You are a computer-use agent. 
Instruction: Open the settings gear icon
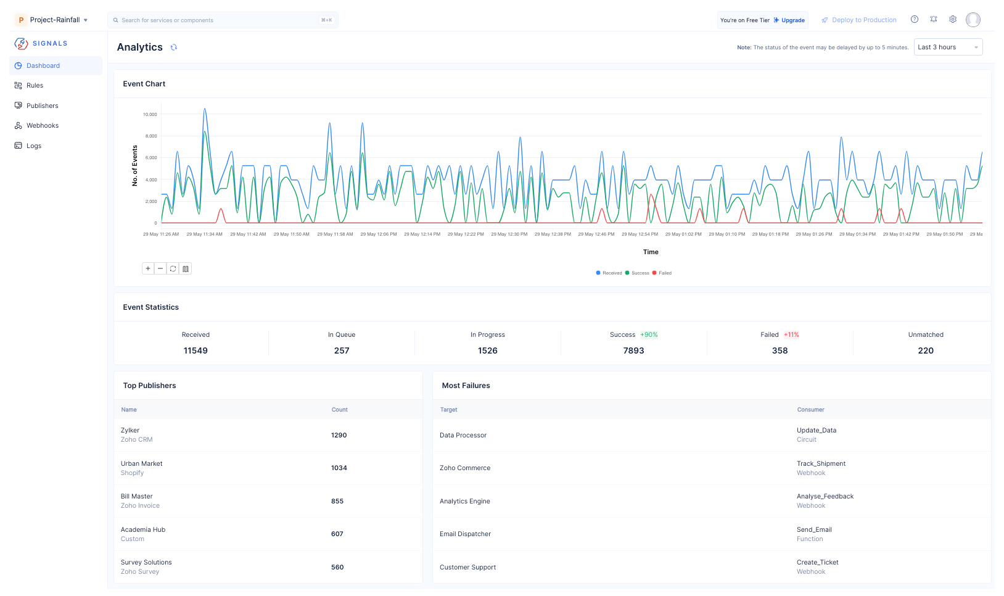pyautogui.click(x=953, y=20)
